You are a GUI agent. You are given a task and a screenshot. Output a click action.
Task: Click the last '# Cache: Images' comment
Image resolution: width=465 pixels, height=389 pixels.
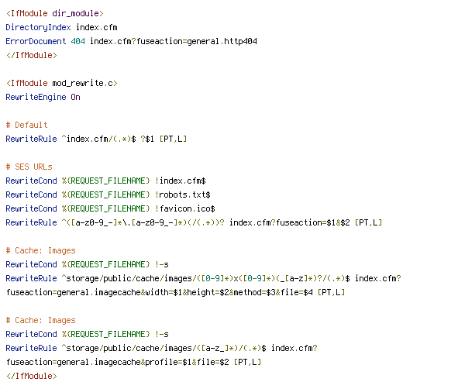tap(40, 320)
